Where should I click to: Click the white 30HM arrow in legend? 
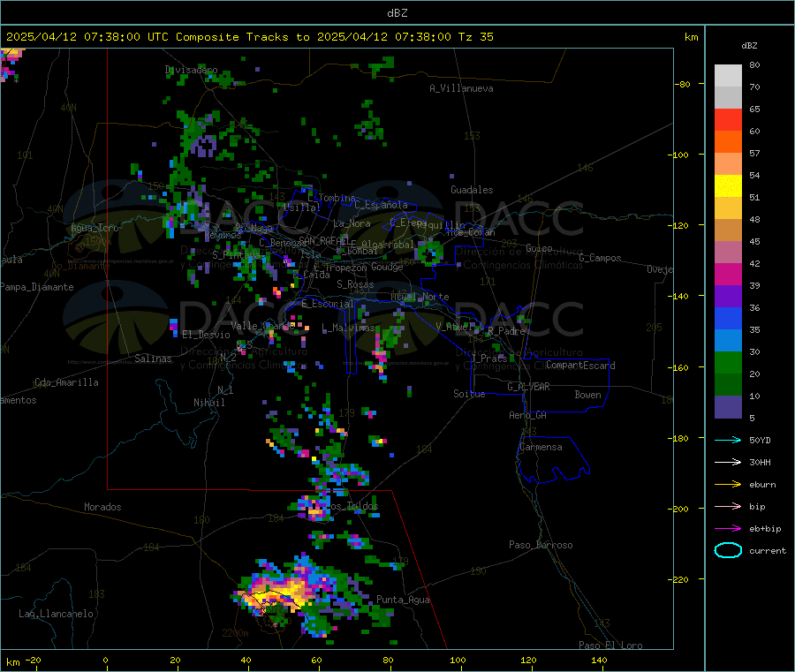728,462
